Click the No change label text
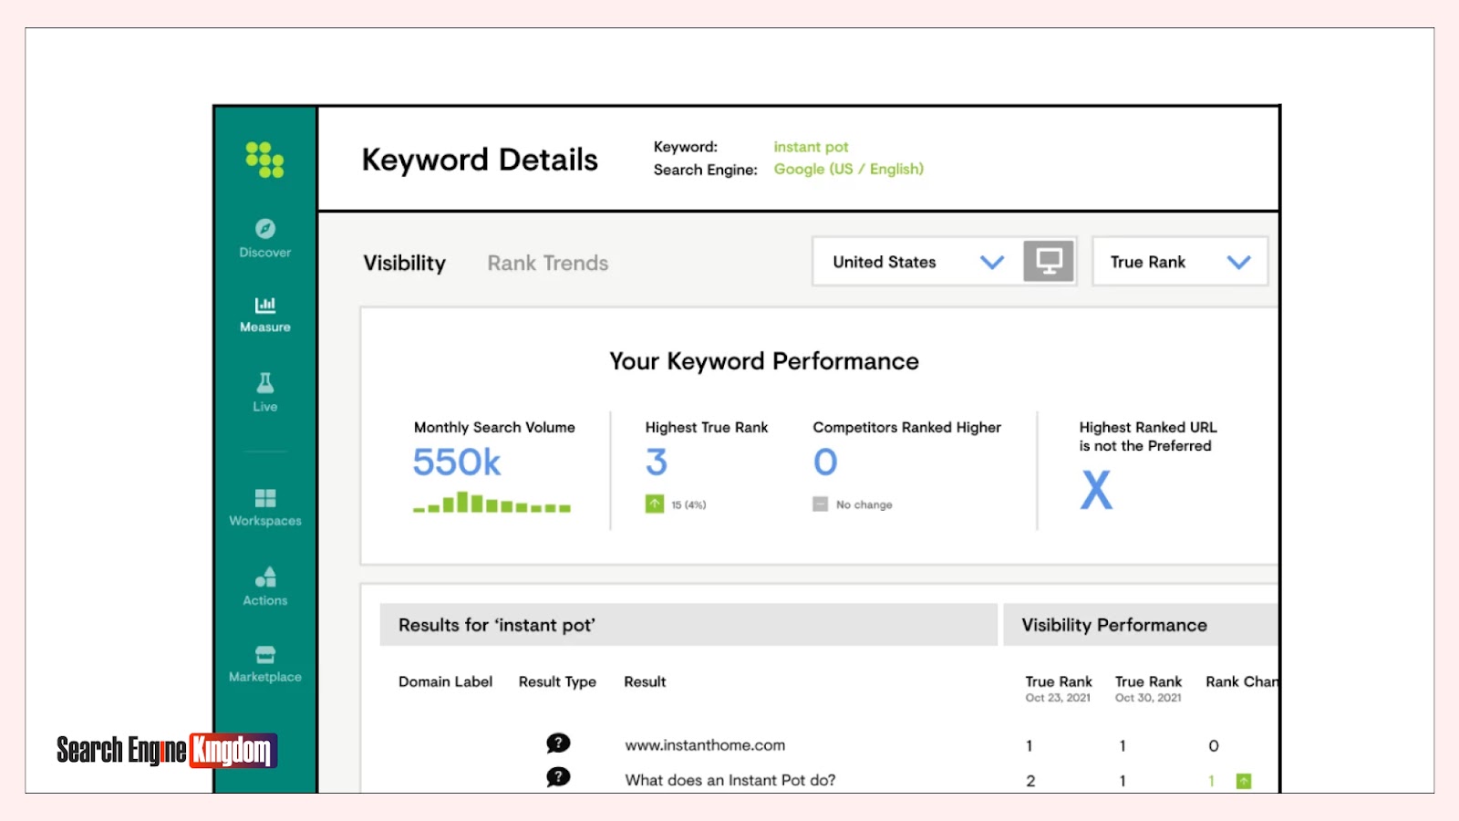Viewport: 1459px width, 821px height. 864,504
